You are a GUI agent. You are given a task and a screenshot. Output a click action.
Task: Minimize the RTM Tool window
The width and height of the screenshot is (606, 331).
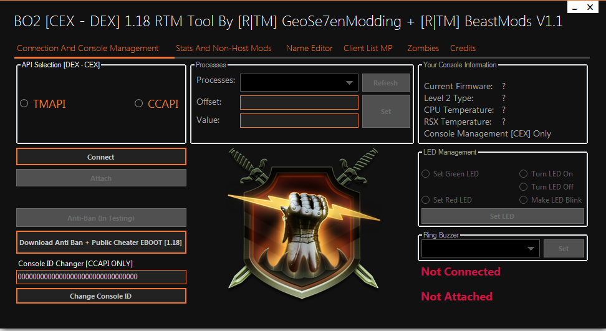(575, 7)
